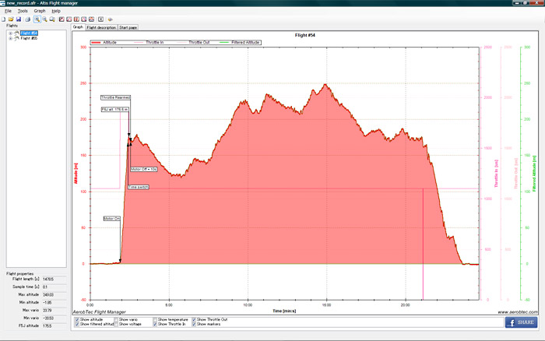
Task: Click the red Altitude legend swatch
Action: [96, 42]
